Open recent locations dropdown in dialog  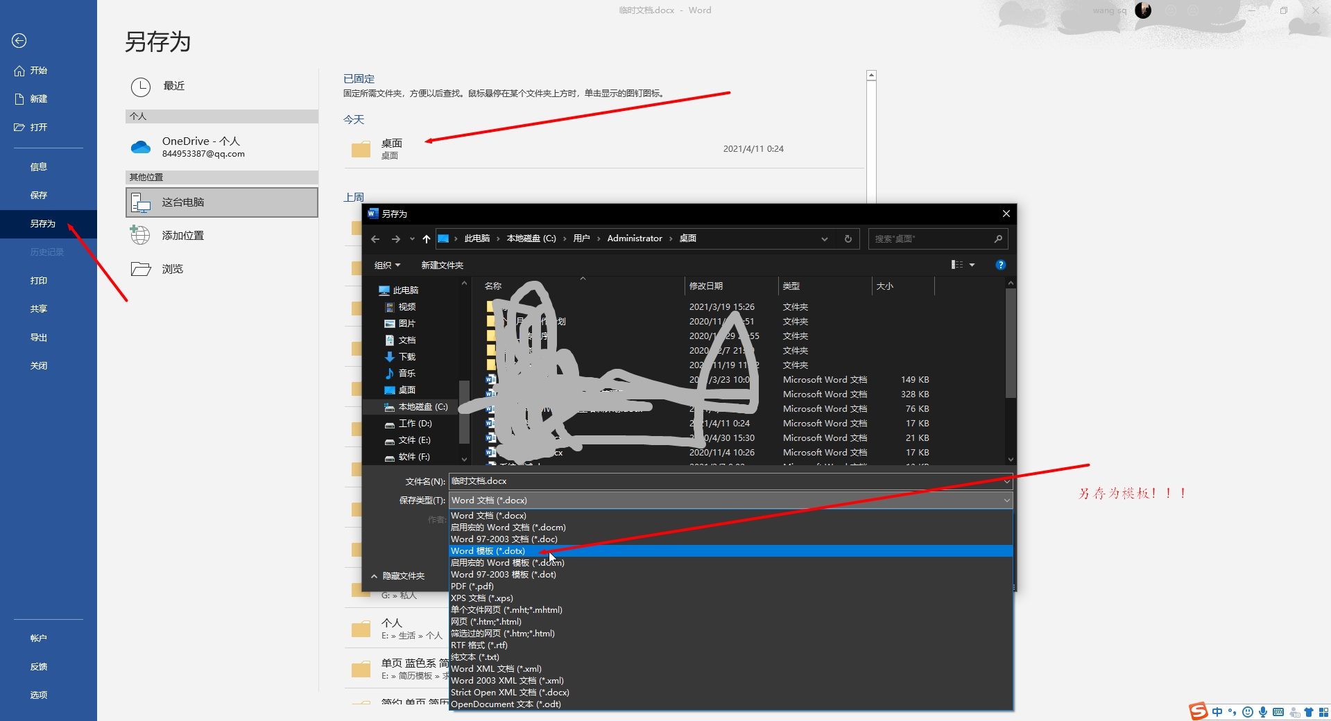(x=412, y=239)
